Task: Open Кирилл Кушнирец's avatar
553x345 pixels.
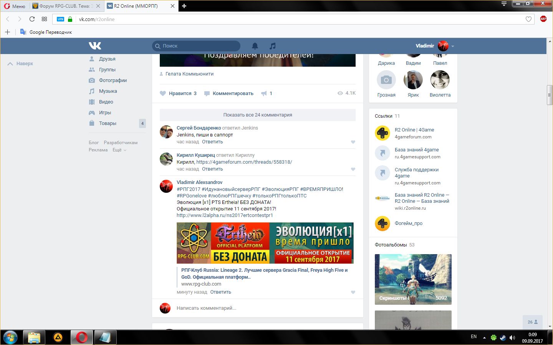Action: click(166, 159)
